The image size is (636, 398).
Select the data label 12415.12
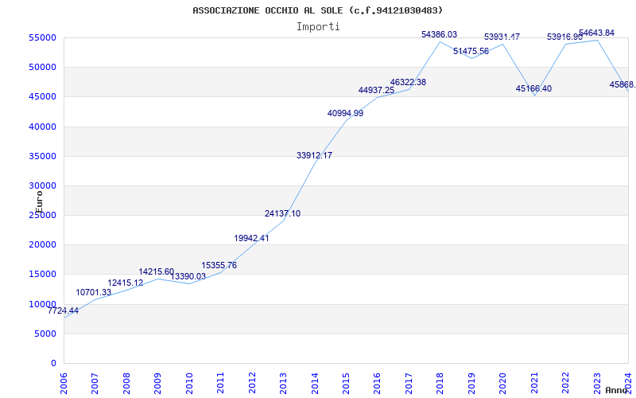pos(126,283)
